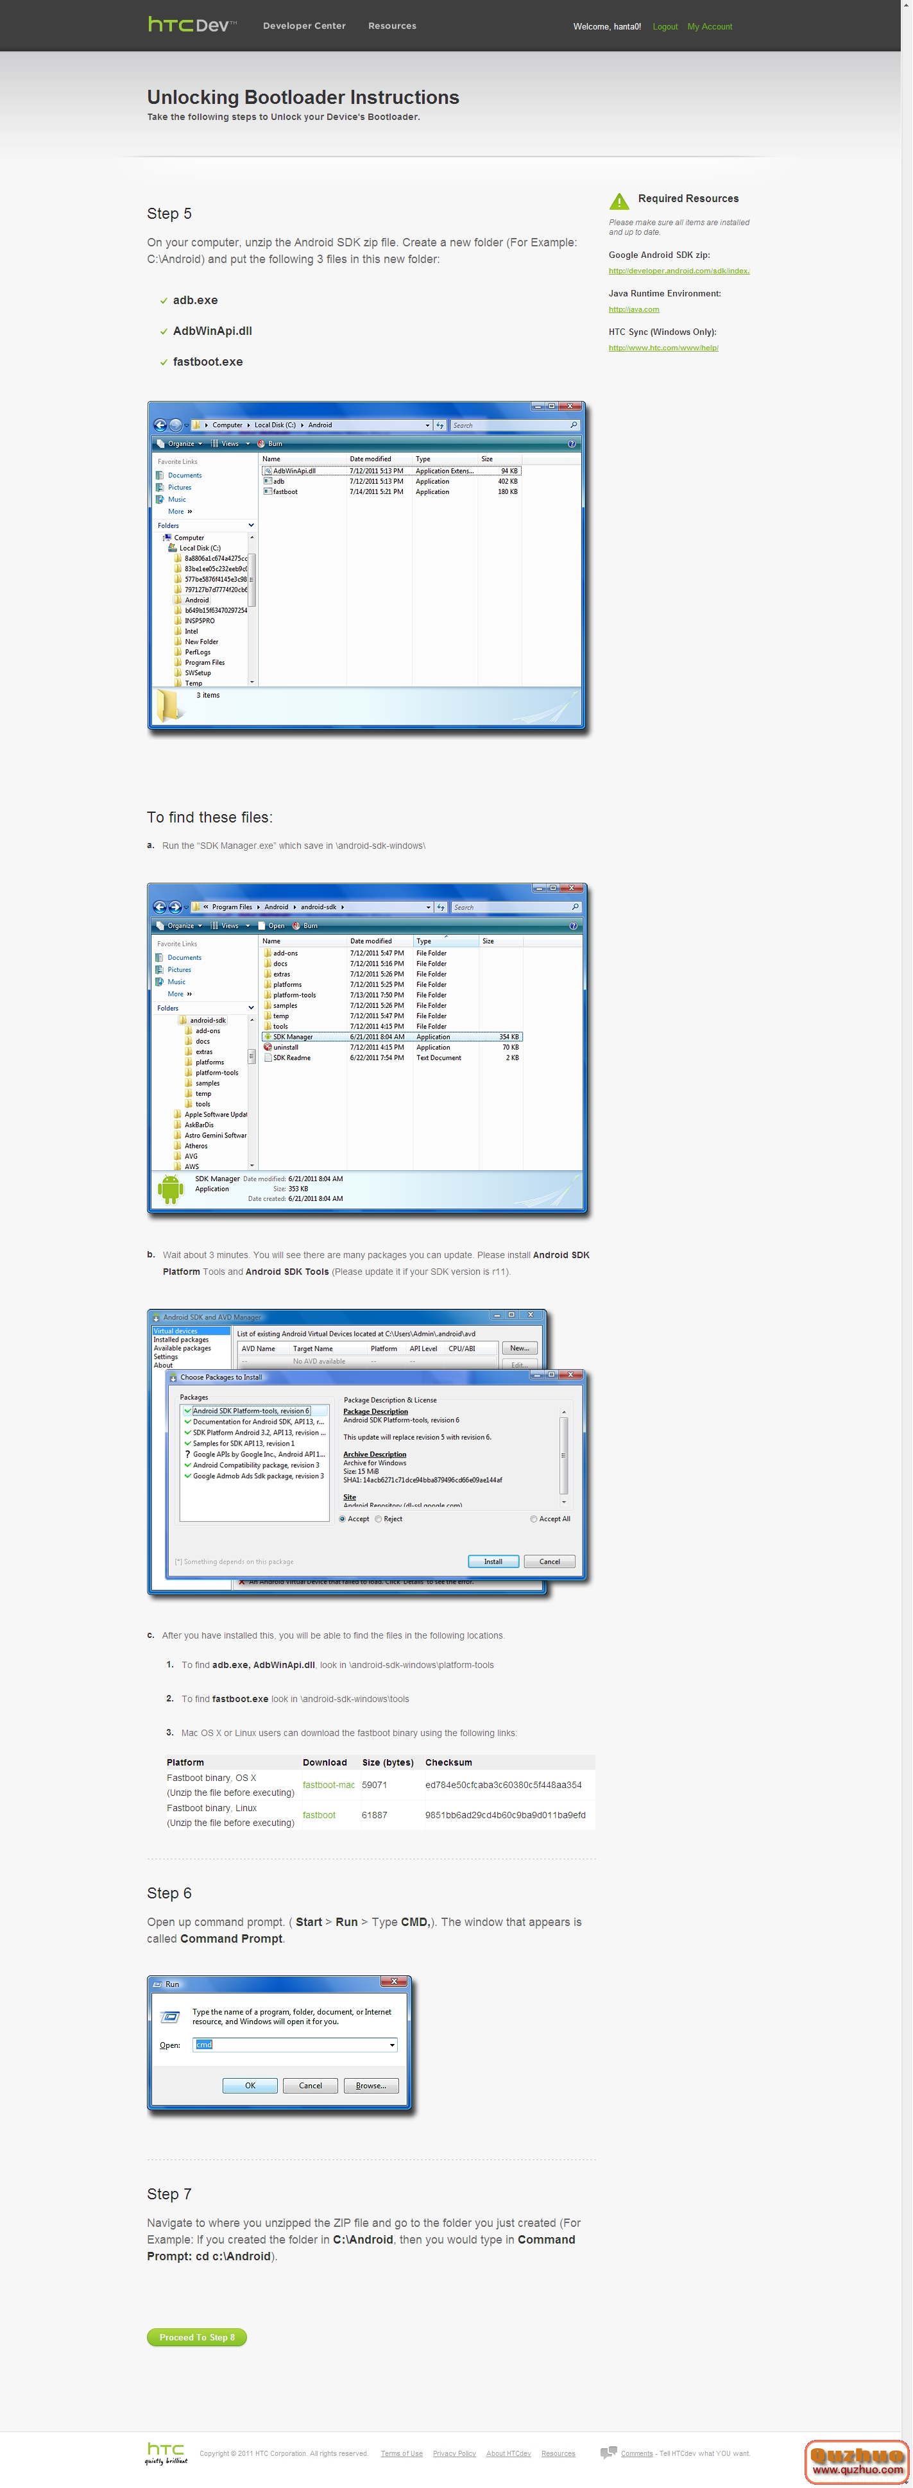
Task: Download the fastboot-mac binary
Action: pyautogui.click(x=329, y=1785)
